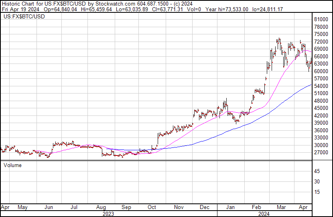This screenshot has height=217, width=333.
Task: Click the Jun month label on time axis
Action: coord(49,207)
